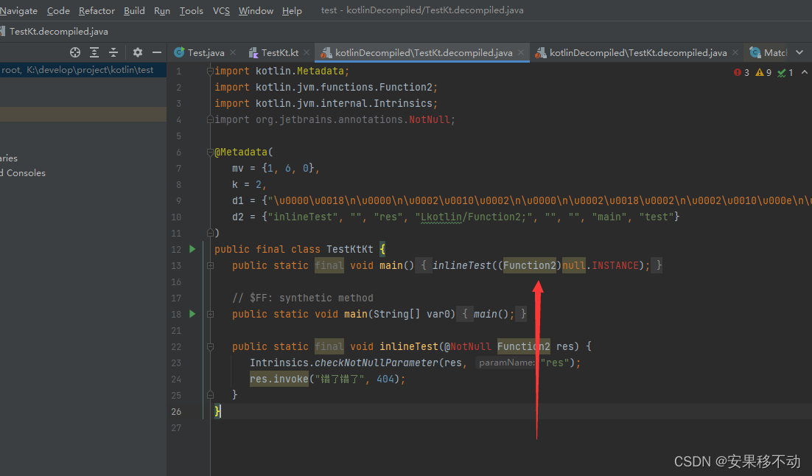The width and height of the screenshot is (812, 476).
Task: Click run arrow beside the TestKtKt class
Action: (x=192, y=249)
